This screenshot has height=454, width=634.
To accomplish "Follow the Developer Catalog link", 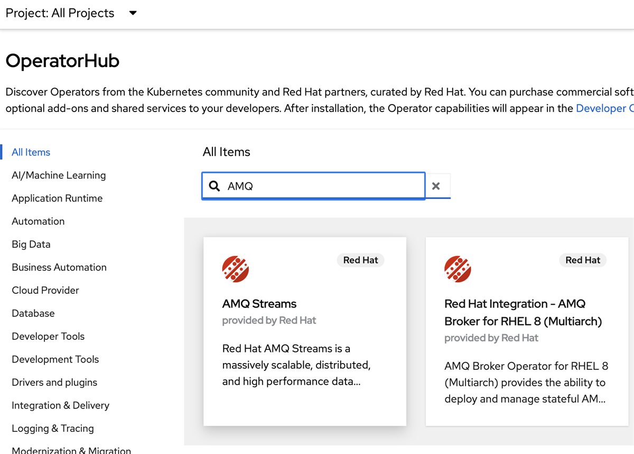I will [604, 108].
